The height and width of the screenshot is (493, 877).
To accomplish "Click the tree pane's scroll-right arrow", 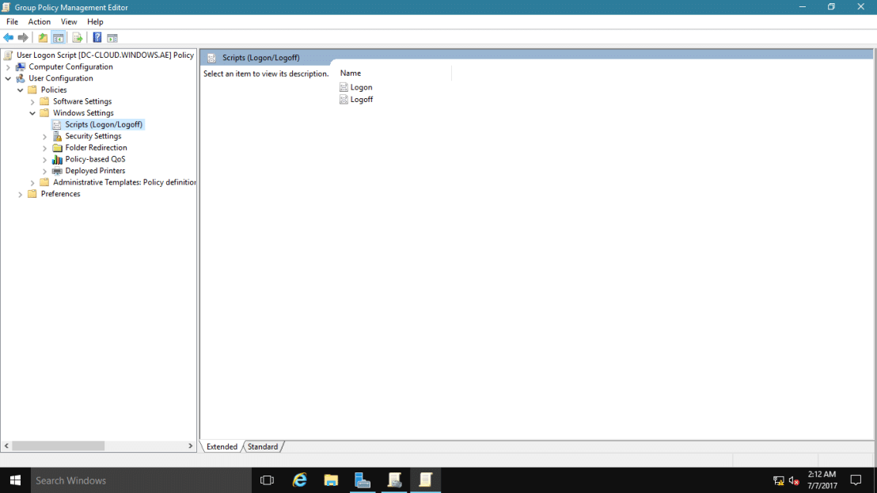I will (x=191, y=446).
